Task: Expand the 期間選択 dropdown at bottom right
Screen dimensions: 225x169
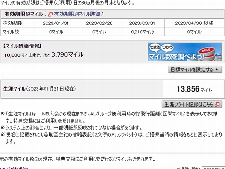Action: (x=213, y=168)
